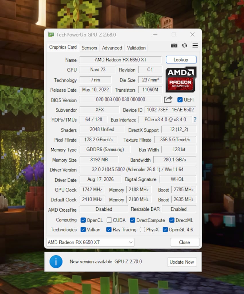Toggle the Vulkan checkbox
Viewport: 244px width, 294px height.
point(83,229)
